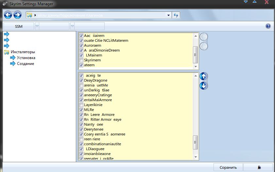The image size is (275, 172).
Task: Move plugin down with the blue down arrow
Action: click(x=203, y=86)
